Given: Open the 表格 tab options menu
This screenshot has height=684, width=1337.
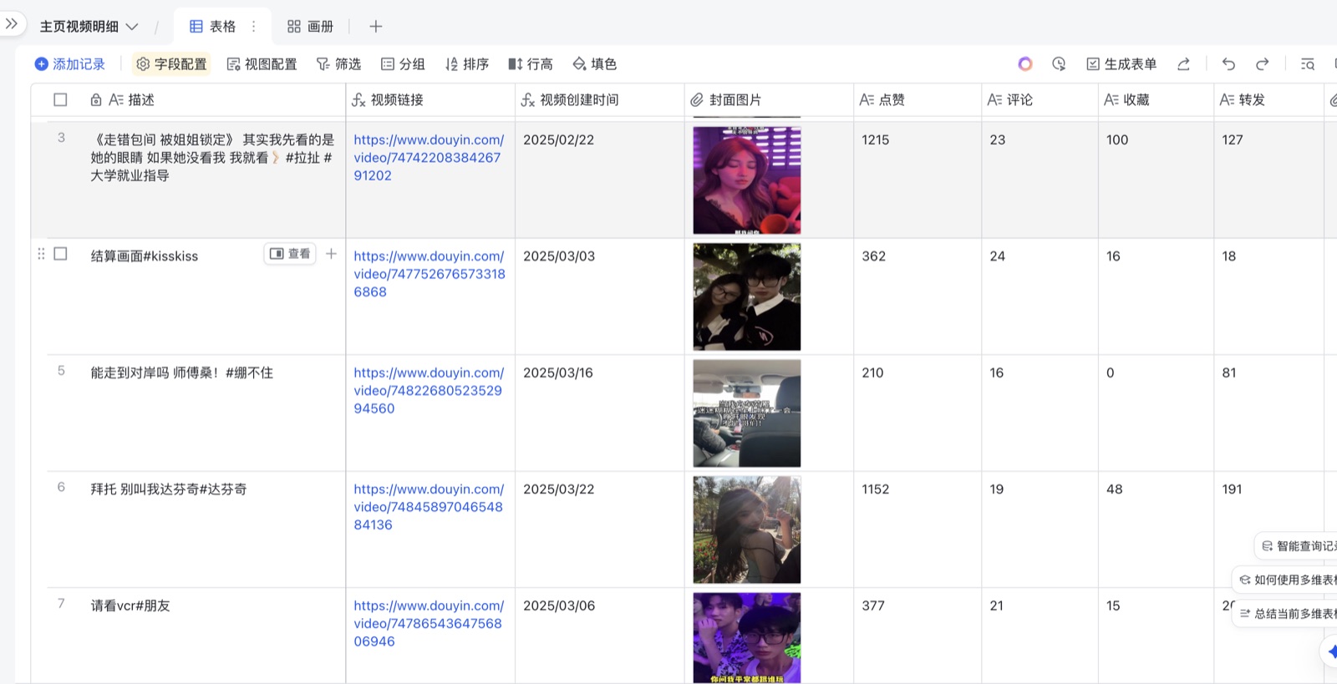Looking at the screenshot, I should (x=254, y=27).
